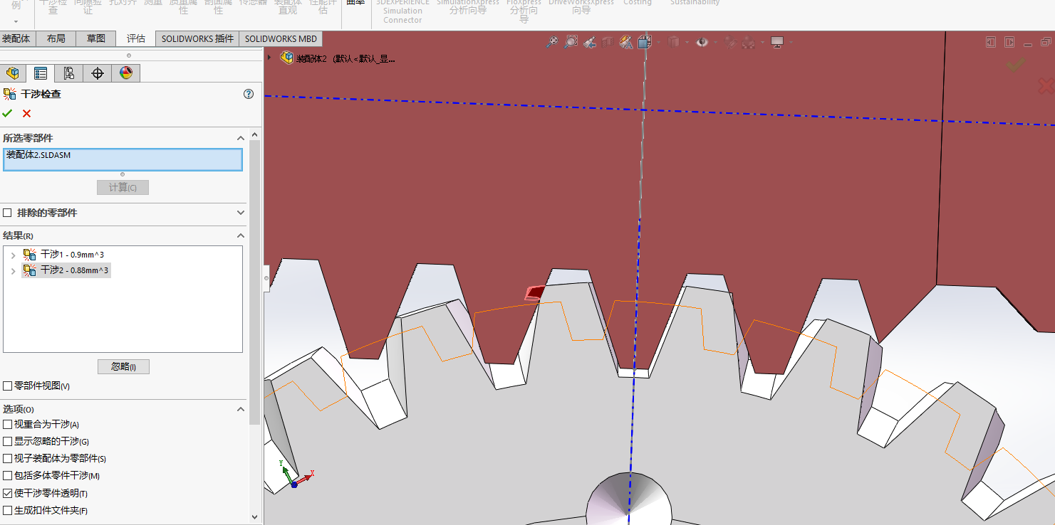Confirm interference check with green checkmark

pyautogui.click(x=8, y=114)
